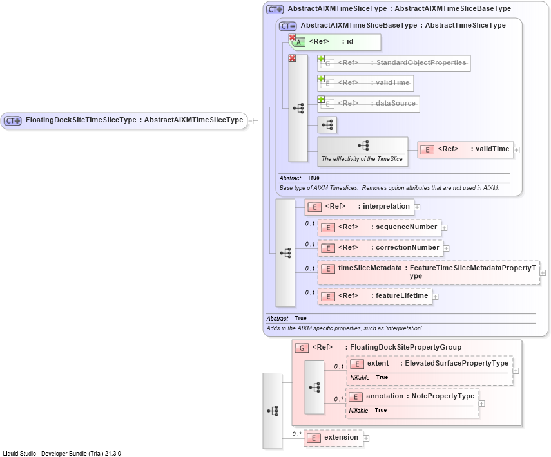The height and width of the screenshot is (457, 551).
Task: Click 'Base type of AIXM Timeslices' description
Action: tap(389, 188)
